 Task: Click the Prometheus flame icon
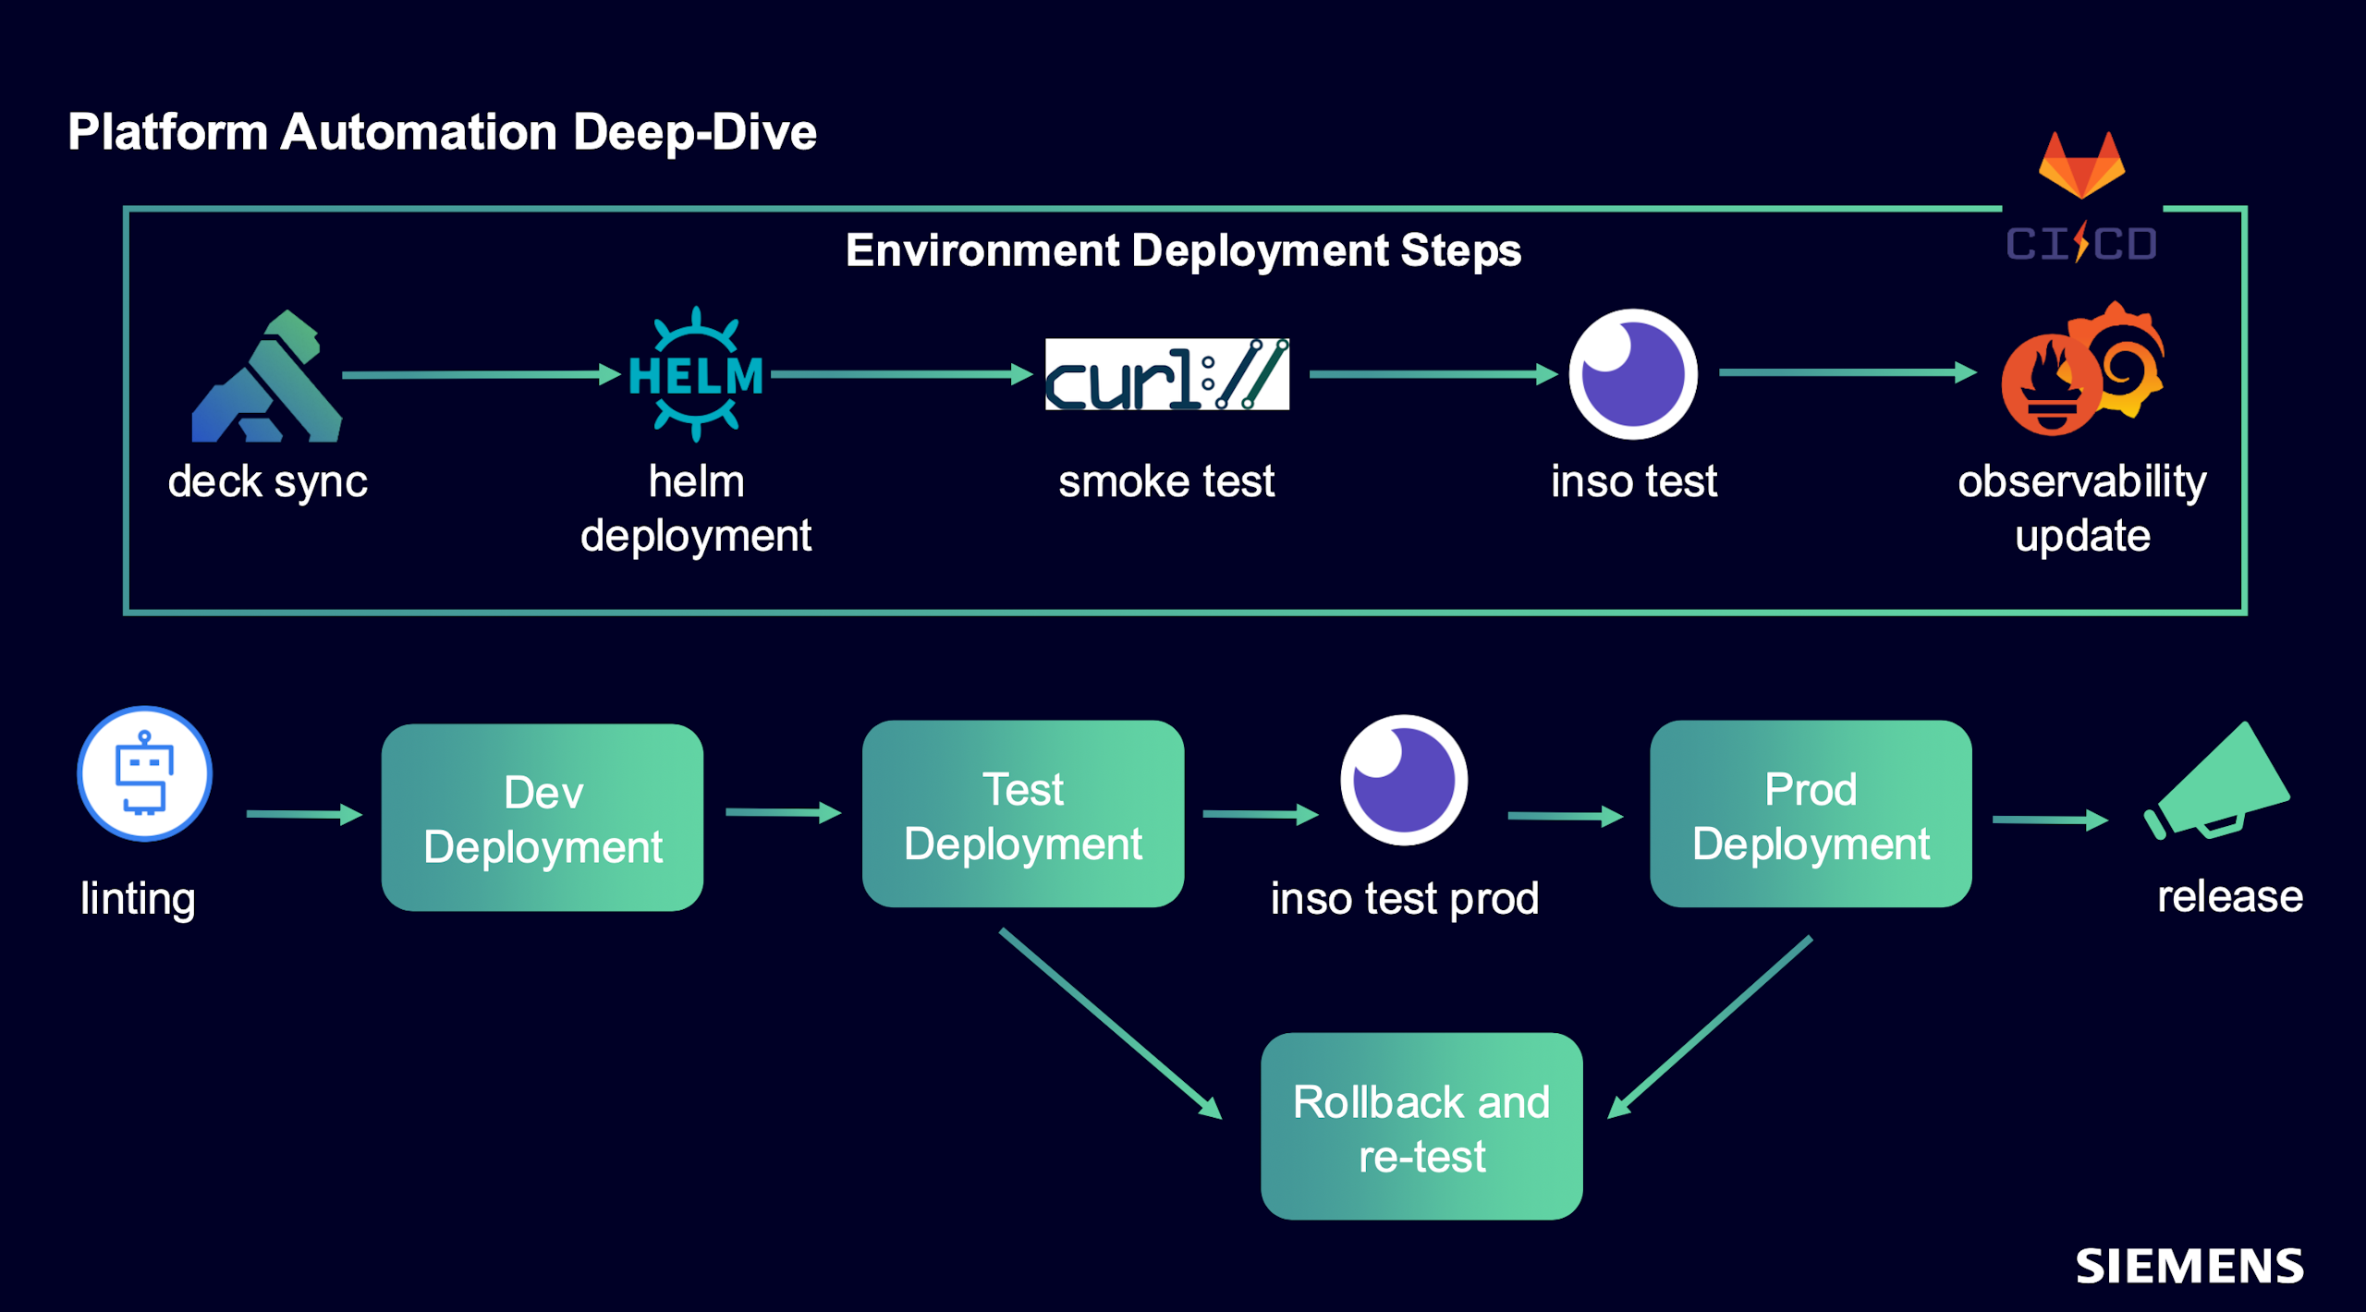click(x=2050, y=386)
